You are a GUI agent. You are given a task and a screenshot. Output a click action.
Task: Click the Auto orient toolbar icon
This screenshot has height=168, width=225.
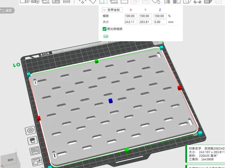pos(46,1)
